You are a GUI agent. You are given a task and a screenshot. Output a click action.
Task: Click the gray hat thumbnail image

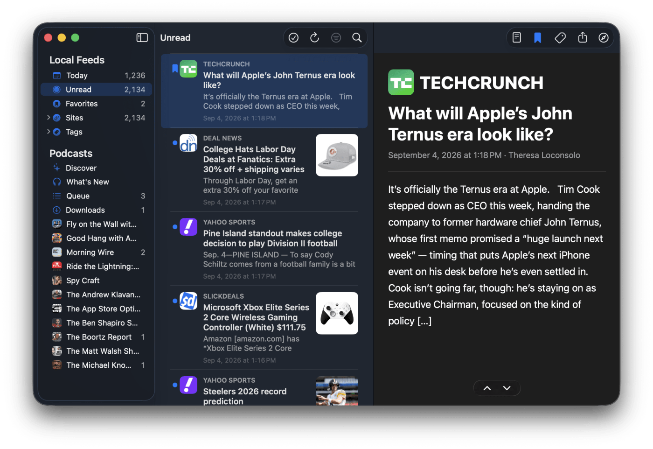337,155
